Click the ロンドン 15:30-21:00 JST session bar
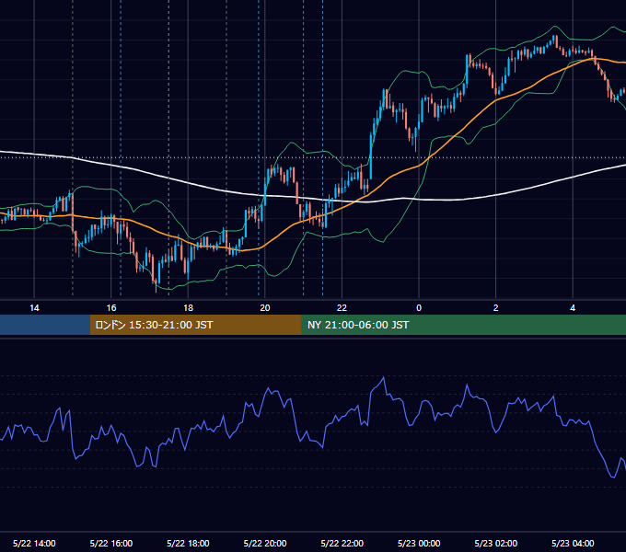The image size is (626, 552). [x=195, y=325]
